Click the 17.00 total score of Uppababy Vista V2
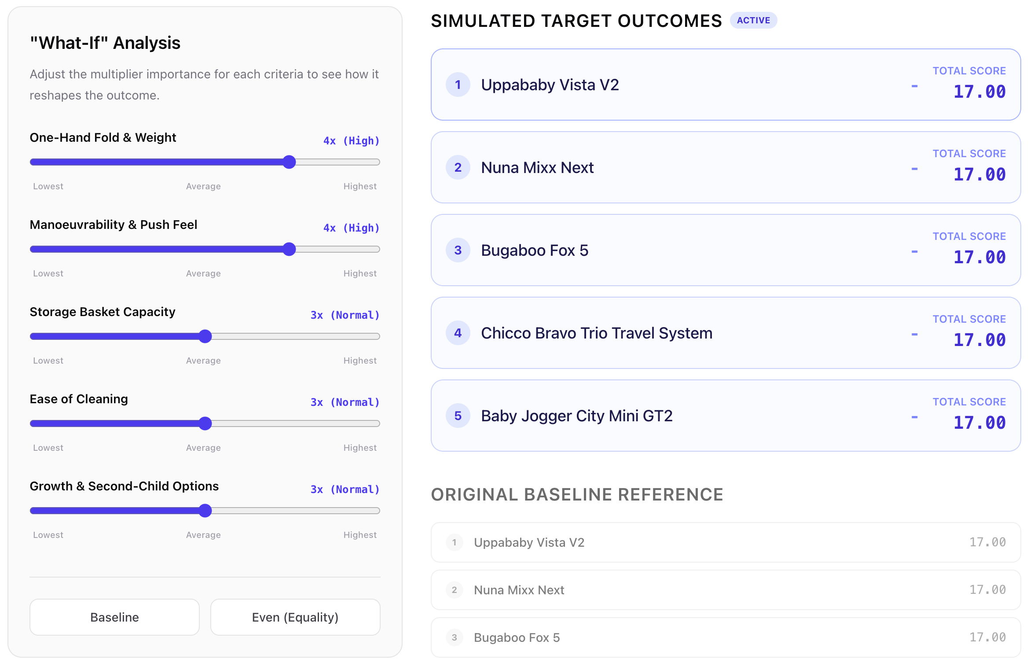1034x670 pixels. click(979, 92)
